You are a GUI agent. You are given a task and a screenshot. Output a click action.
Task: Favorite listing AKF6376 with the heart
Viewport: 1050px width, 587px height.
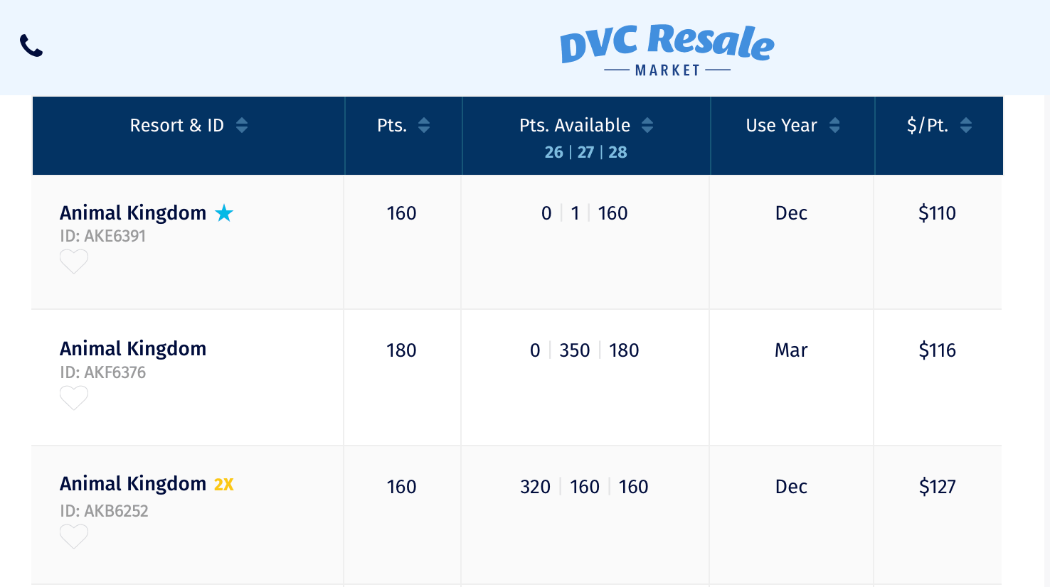pos(74,398)
